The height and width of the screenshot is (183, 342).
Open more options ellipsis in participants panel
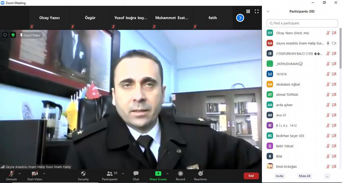(327, 176)
